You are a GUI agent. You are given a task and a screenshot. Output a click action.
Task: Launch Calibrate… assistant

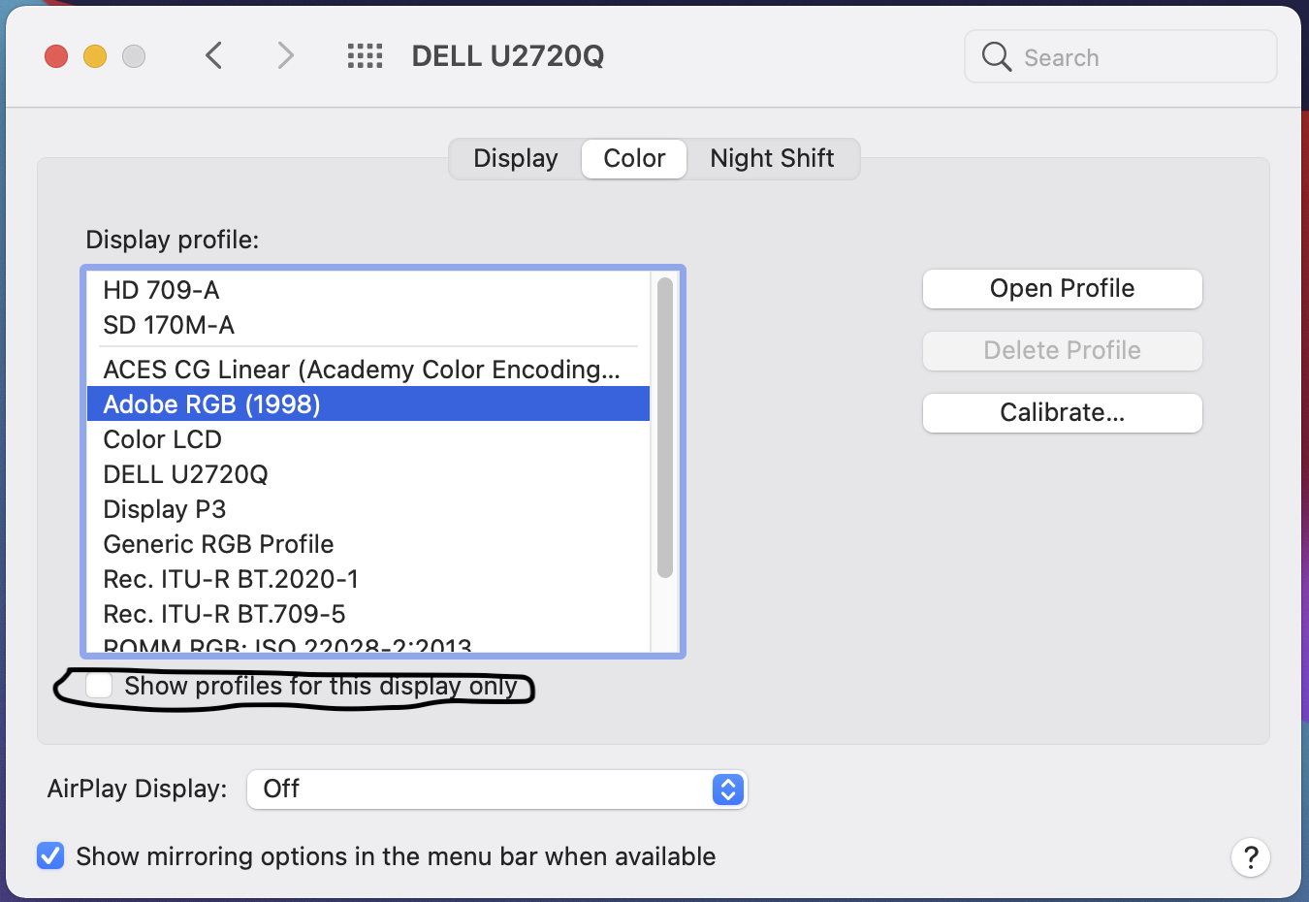1063,413
